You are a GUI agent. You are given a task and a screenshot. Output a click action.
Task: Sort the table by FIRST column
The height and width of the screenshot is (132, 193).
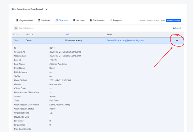click(29, 34)
